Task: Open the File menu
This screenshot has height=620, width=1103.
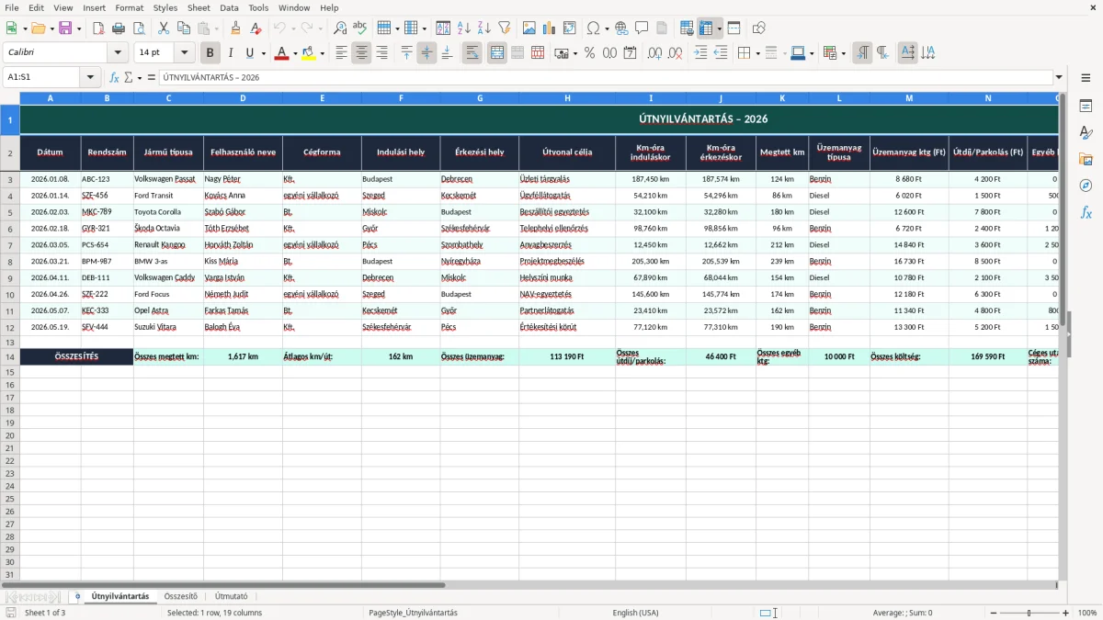Action: tap(11, 7)
